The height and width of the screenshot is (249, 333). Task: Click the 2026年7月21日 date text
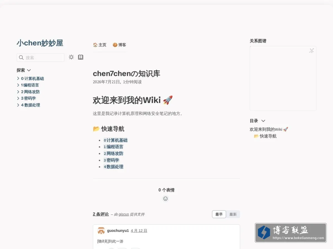(107, 82)
